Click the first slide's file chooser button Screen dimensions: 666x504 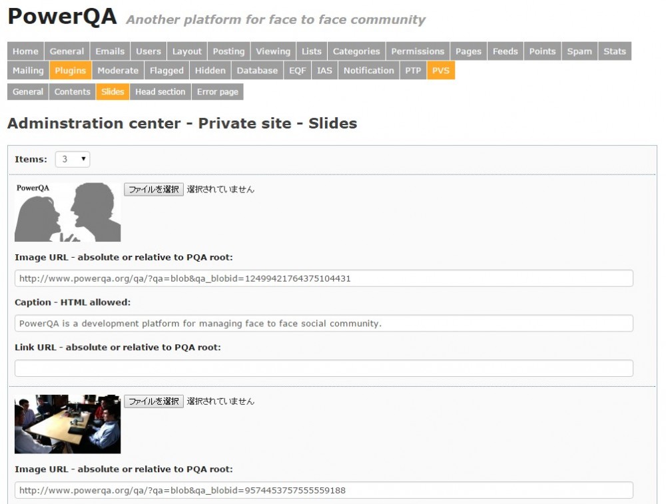point(154,189)
